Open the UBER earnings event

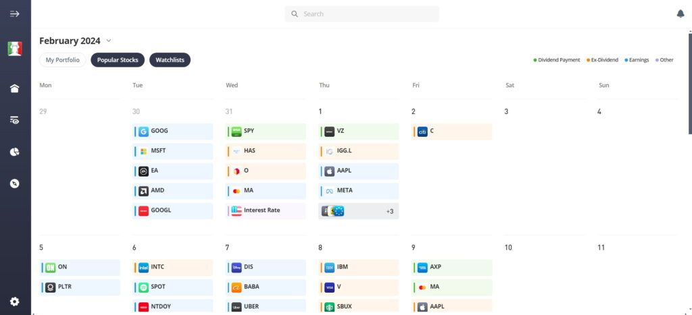[266, 306]
